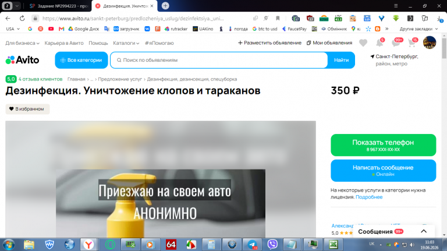Image resolution: width=447 pixels, height=251 pixels.
Task: Open favorites heart icon in header
Action: click(363, 43)
